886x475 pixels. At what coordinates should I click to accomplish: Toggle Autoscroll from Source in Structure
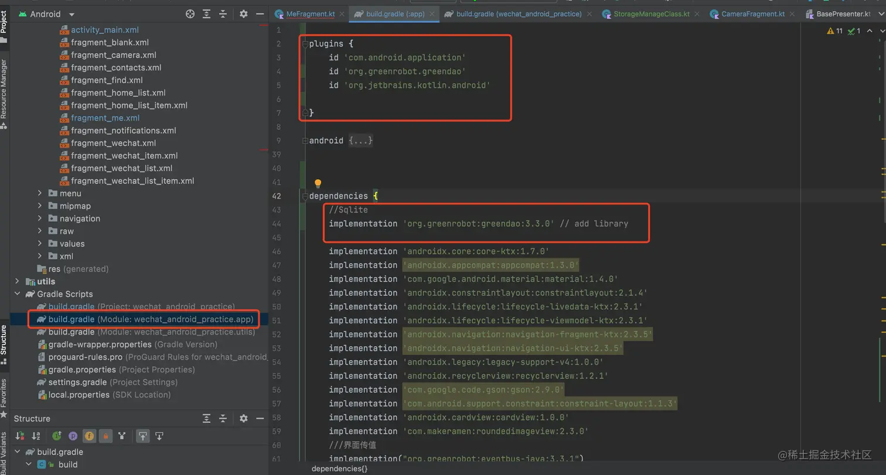[x=159, y=436]
